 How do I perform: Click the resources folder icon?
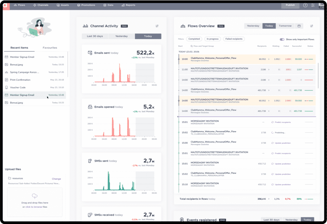(10, 178)
